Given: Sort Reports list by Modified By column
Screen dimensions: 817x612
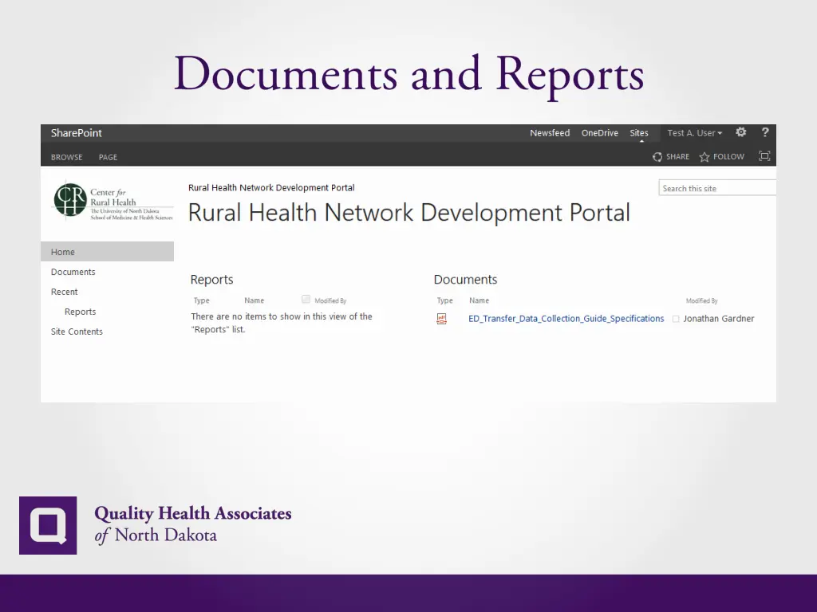Looking at the screenshot, I should coord(330,300).
